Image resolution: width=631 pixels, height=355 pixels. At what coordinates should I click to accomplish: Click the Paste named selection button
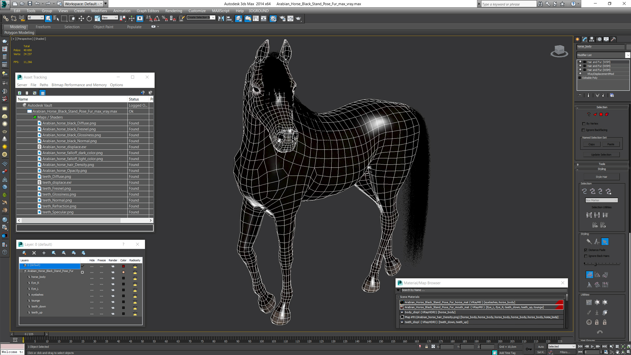tap(611, 144)
